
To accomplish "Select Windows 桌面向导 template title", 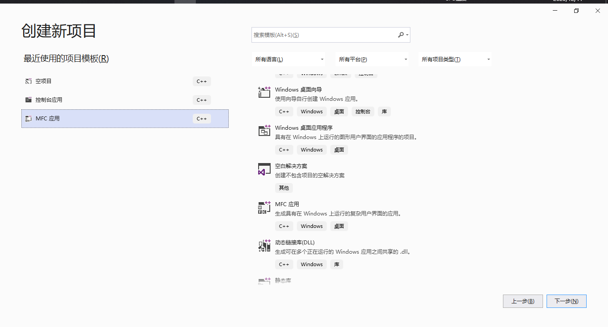I will [298, 90].
